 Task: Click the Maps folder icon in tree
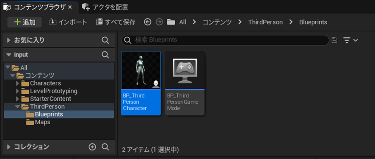(x=30, y=122)
